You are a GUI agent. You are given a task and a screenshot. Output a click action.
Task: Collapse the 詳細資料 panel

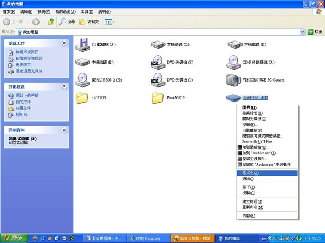coord(64,130)
